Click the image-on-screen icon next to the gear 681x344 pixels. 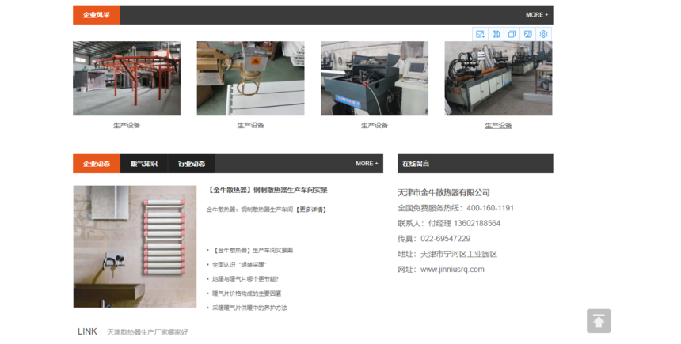point(527,34)
